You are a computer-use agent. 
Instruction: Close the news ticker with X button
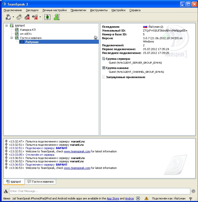[x=138, y=198]
